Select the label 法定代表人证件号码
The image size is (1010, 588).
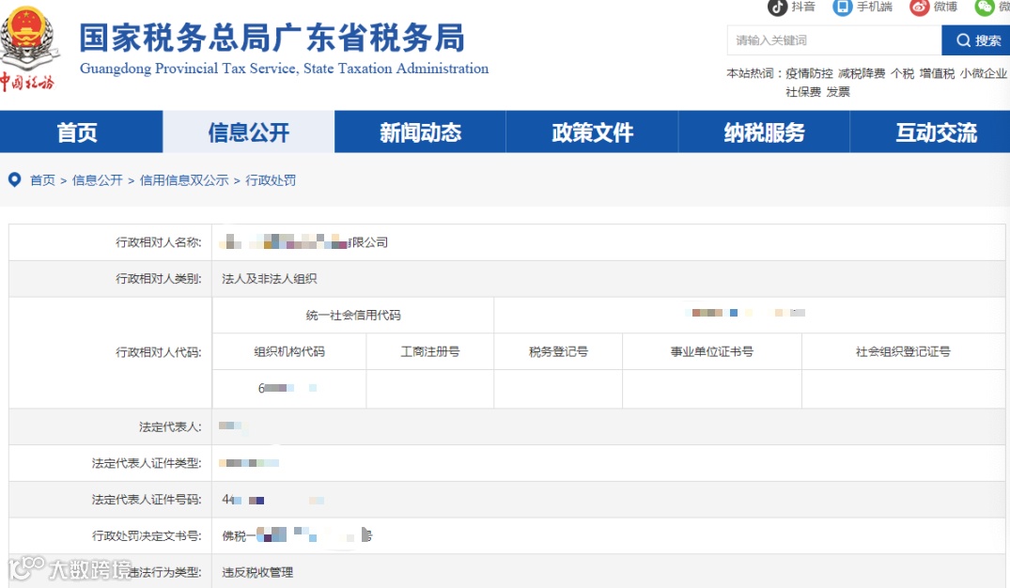point(147,500)
